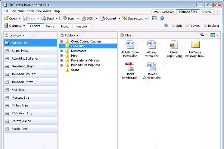Expand the Professional Advisors folder node

[62, 60]
